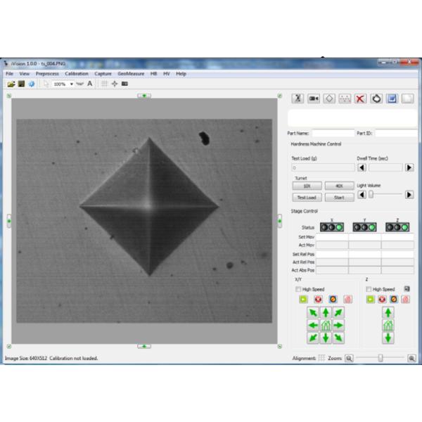This screenshot has height=422, width=422.
Task: Move stage left with green arrow
Action: tap(313, 325)
